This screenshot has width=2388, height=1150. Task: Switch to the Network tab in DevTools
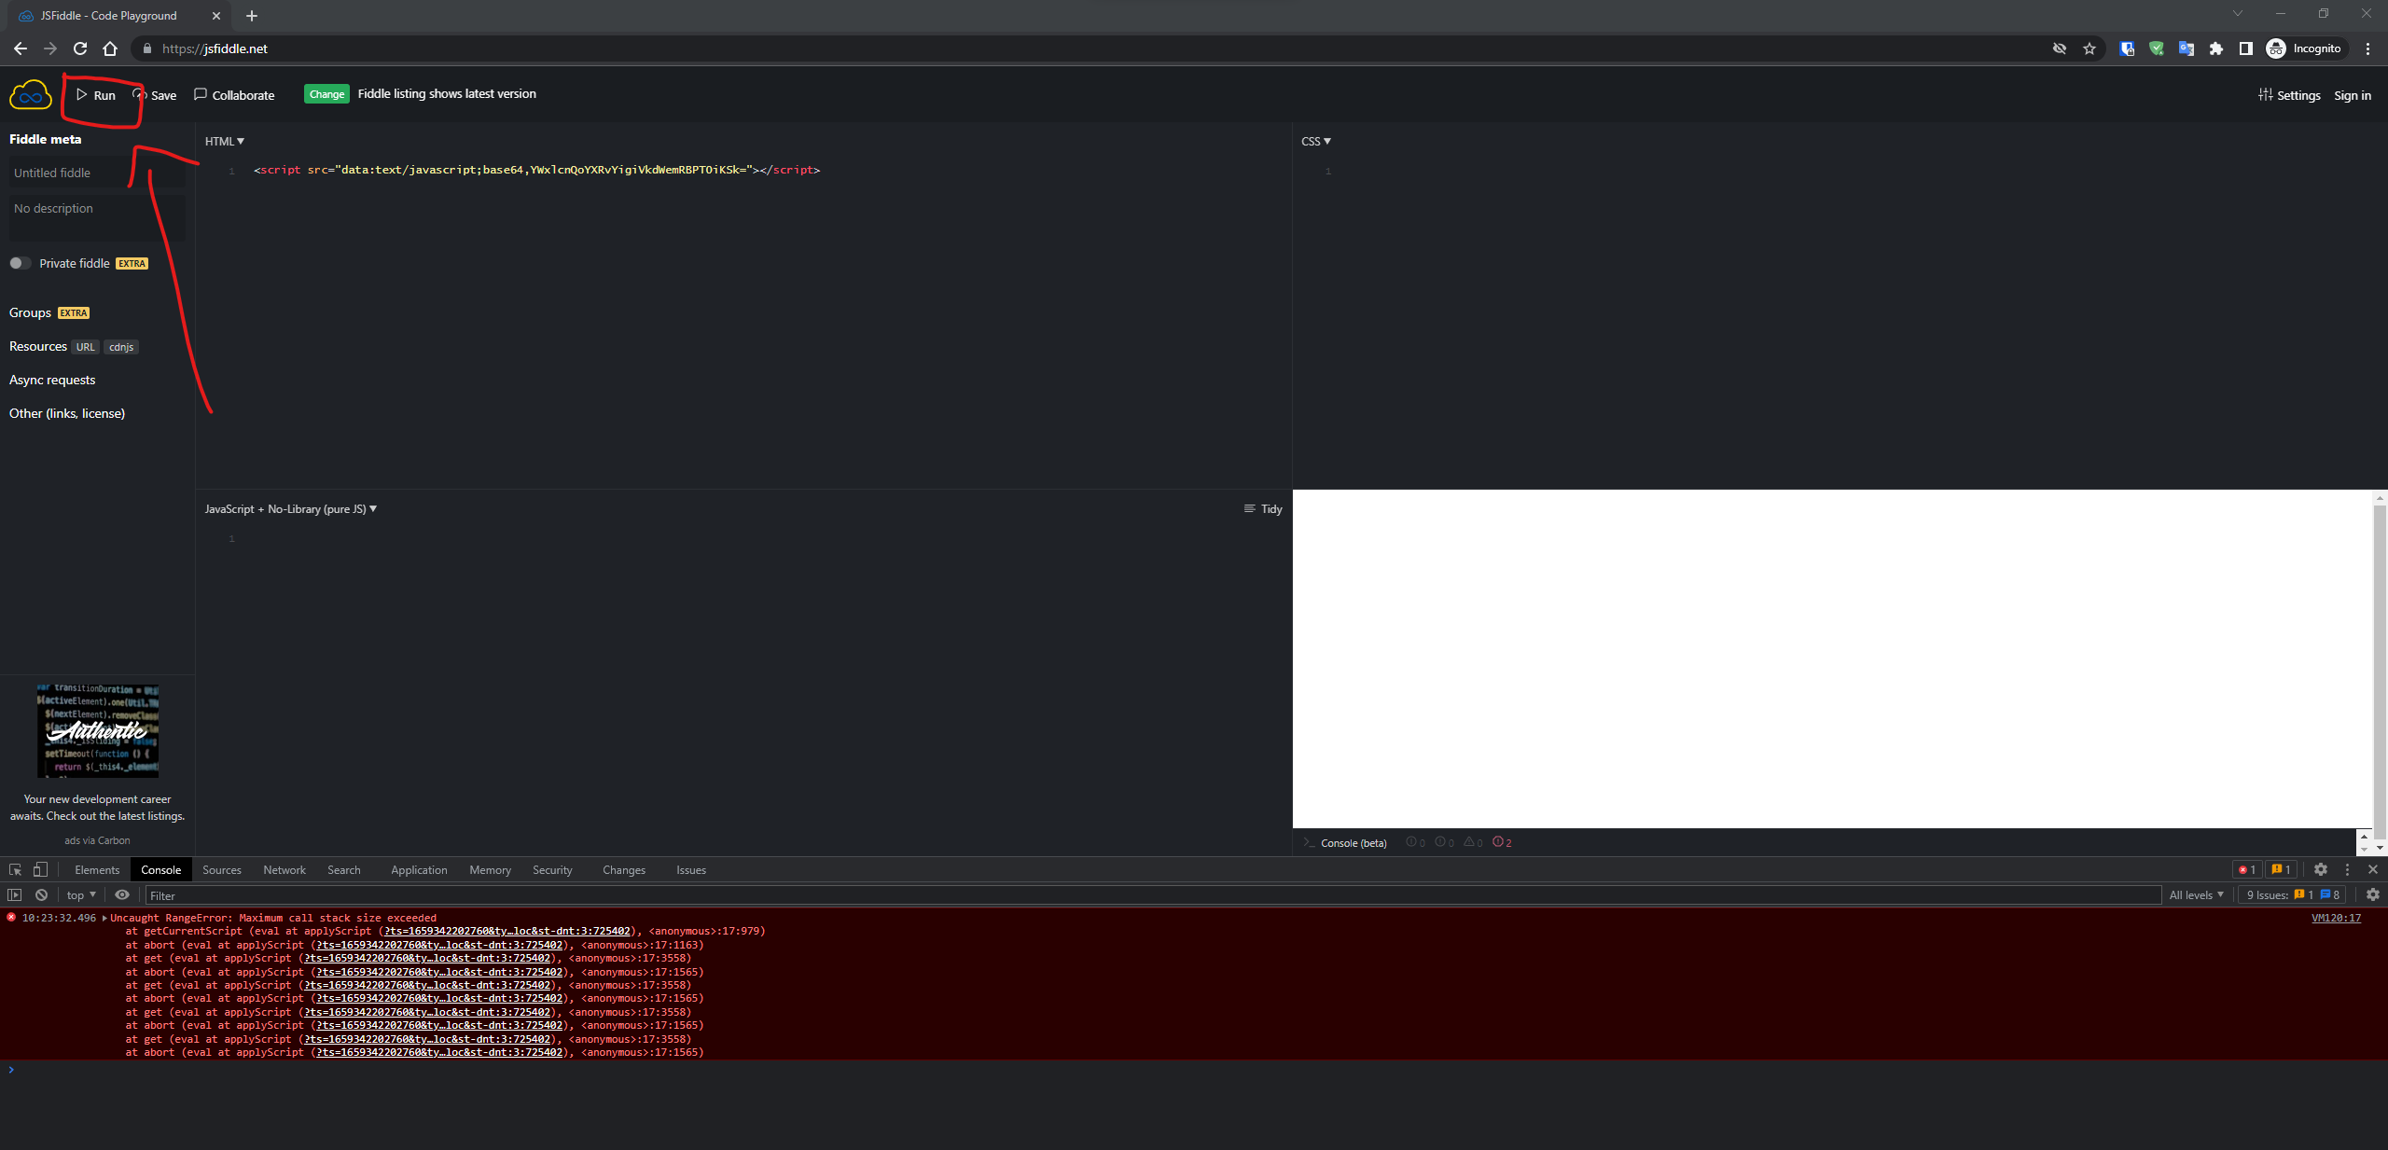(284, 869)
